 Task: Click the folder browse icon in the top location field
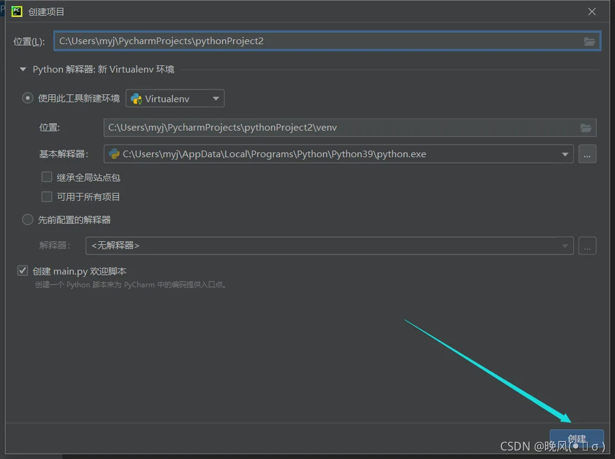coord(589,41)
